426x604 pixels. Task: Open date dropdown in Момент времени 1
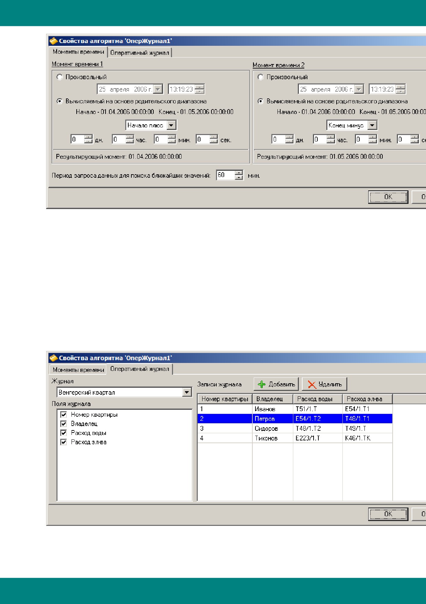(158, 89)
